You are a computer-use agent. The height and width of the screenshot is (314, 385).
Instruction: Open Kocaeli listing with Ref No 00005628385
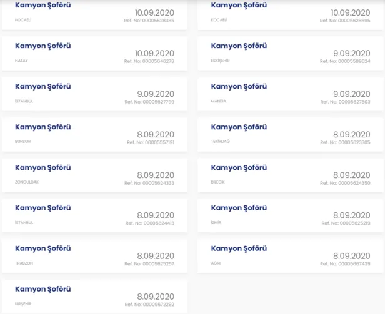pos(42,6)
